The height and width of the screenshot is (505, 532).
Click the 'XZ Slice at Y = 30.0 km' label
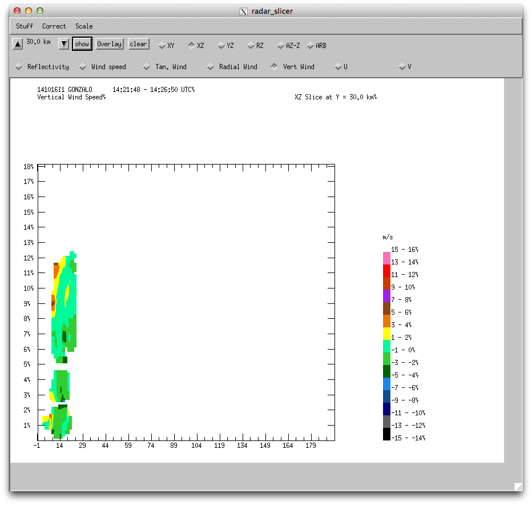[x=336, y=97]
